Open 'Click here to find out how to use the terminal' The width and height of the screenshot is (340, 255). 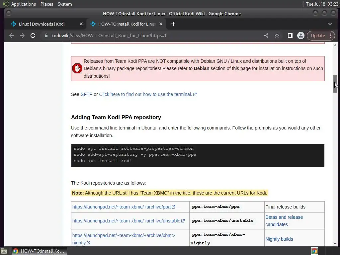145,94
